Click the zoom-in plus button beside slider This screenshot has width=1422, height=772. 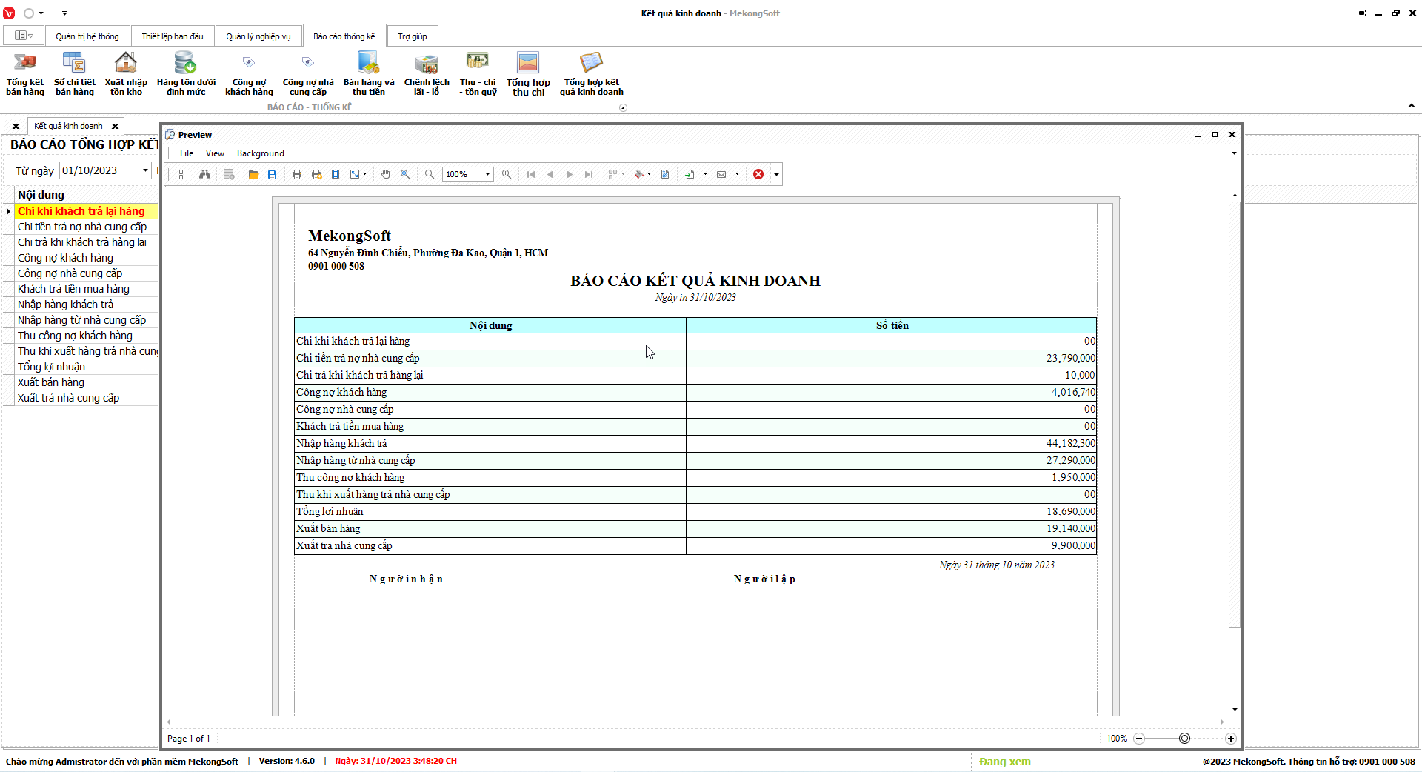click(x=1230, y=739)
